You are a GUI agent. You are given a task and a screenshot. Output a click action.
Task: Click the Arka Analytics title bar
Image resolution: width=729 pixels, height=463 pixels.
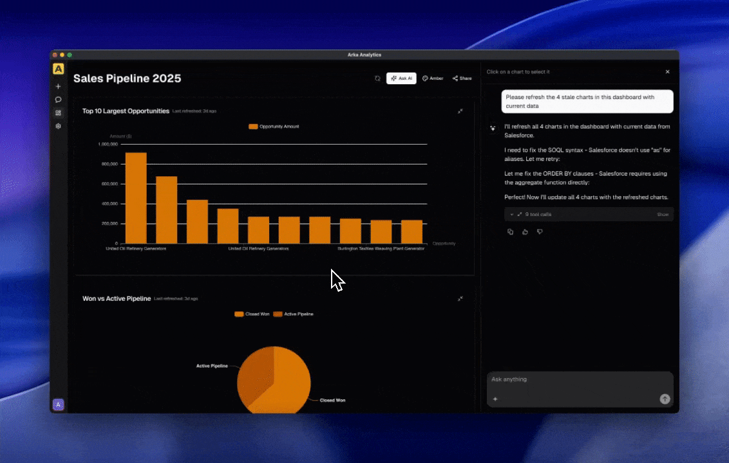pyautogui.click(x=364, y=55)
